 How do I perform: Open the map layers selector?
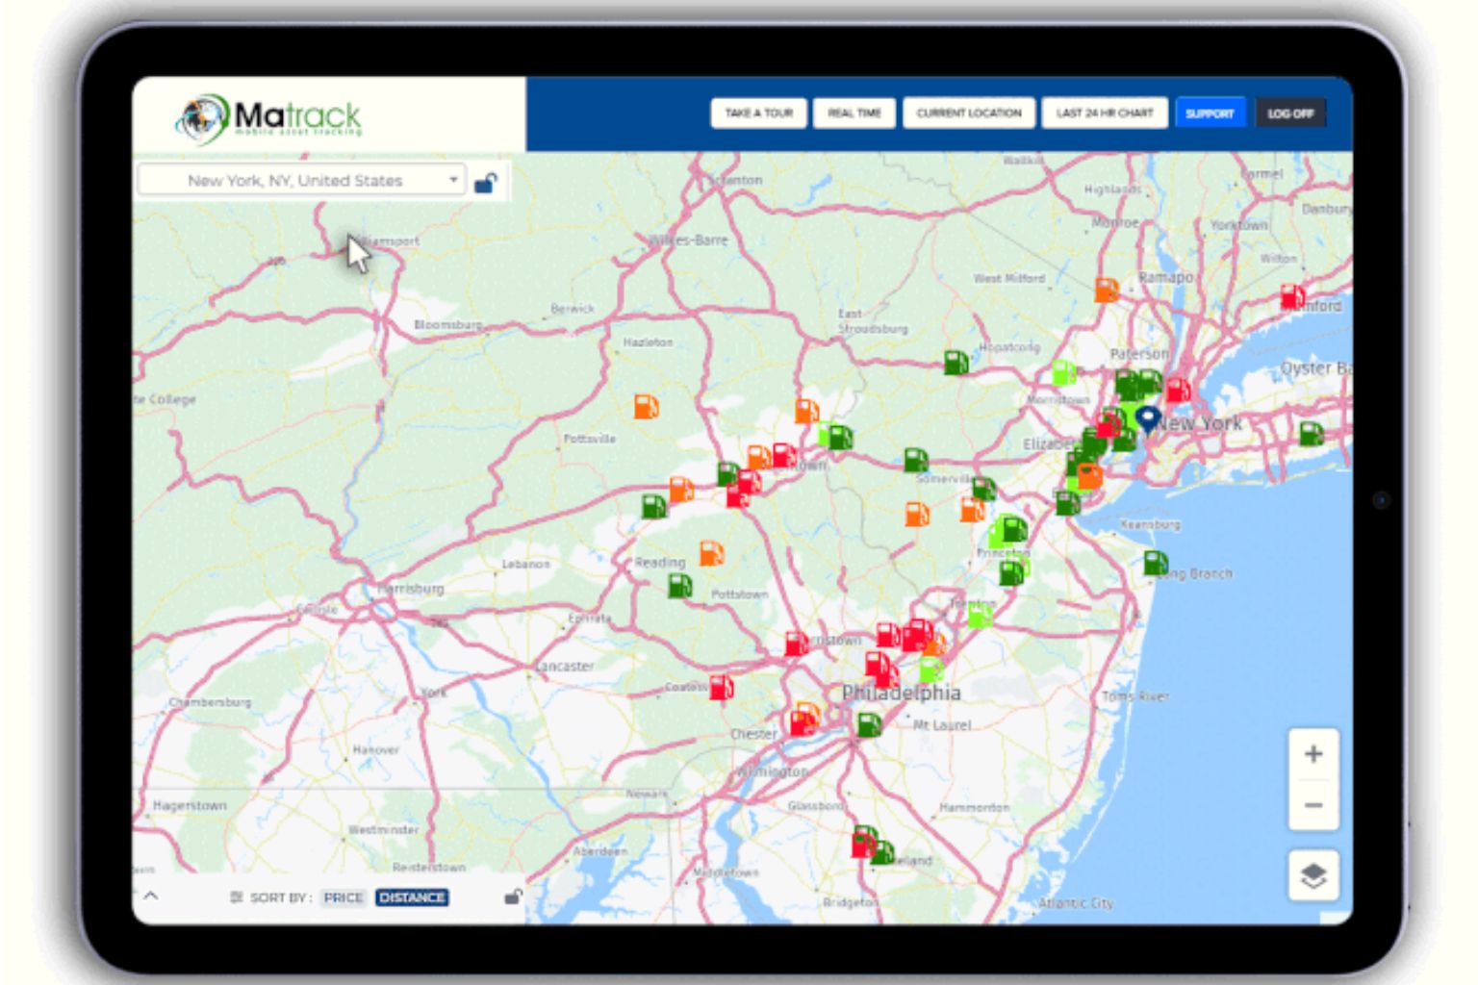[x=1312, y=875]
